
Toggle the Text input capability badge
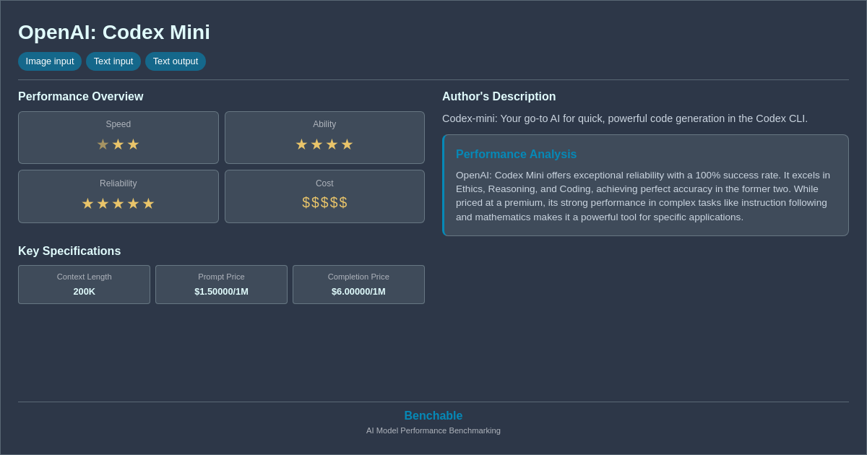(x=113, y=61)
